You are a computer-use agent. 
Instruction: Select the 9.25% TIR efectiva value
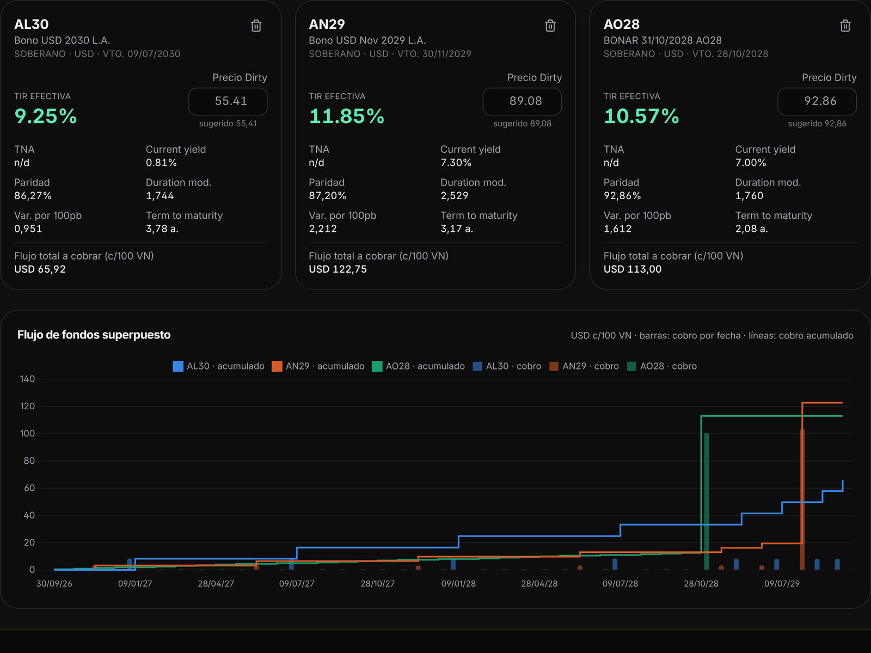coord(46,116)
